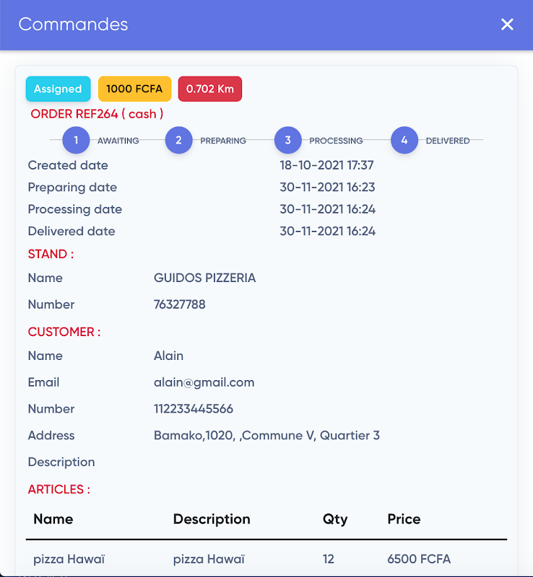Click the Price column header

(x=404, y=519)
